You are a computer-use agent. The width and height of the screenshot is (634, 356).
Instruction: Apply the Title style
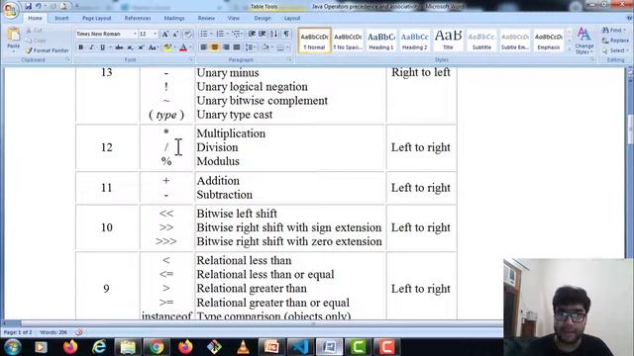448,41
